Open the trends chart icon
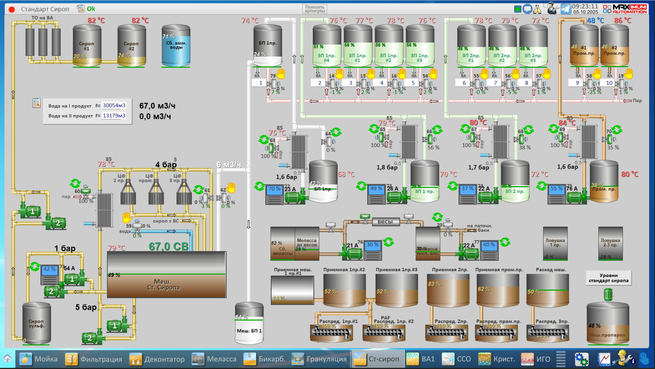The width and height of the screenshot is (655, 369). pyautogui.click(x=604, y=359)
